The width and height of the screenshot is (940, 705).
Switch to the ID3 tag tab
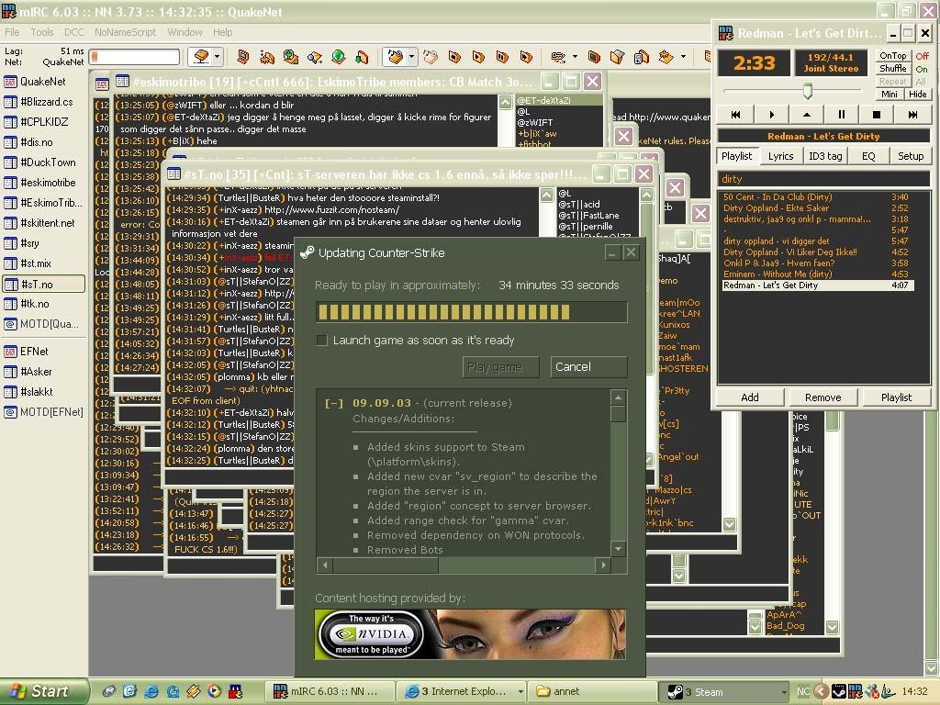[x=825, y=156]
